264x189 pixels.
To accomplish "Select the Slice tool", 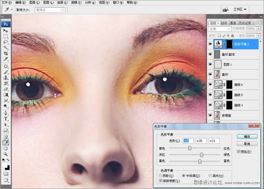I will [x=6, y=59].
